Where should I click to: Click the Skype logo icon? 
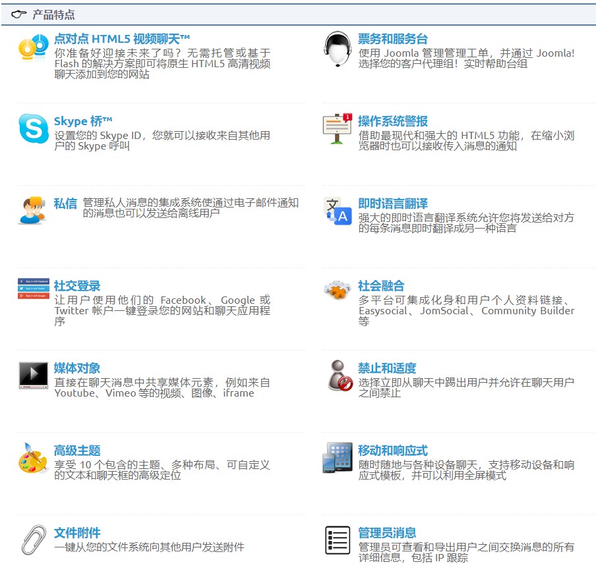[34, 128]
